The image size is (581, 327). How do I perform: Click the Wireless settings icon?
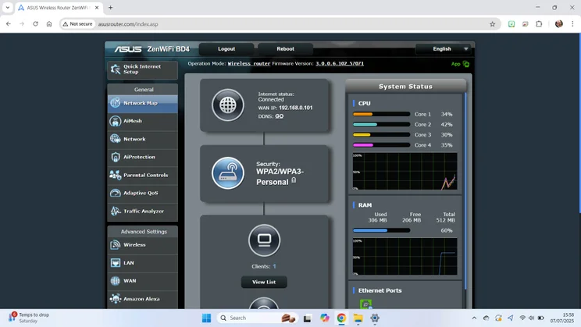[x=116, y=245]
